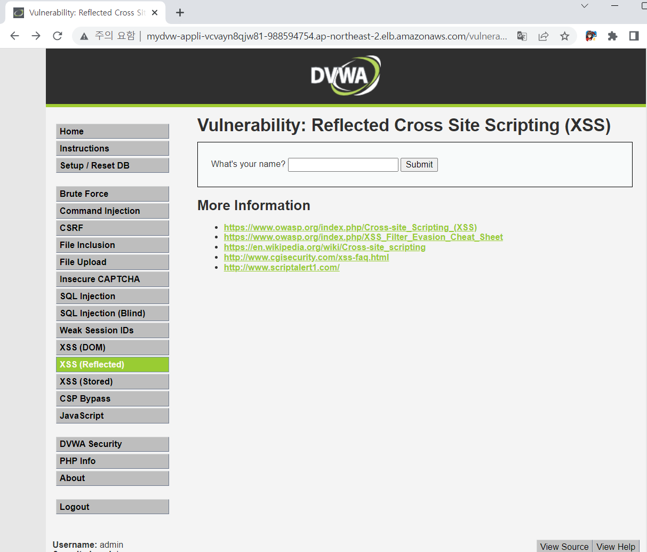Go back with the browser back arrow
647x552 pixels.
point(15,36)
